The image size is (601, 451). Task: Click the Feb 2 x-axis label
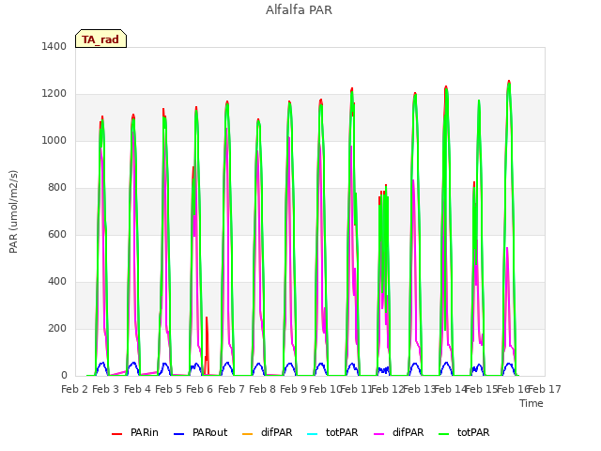(x=75, y=389)
